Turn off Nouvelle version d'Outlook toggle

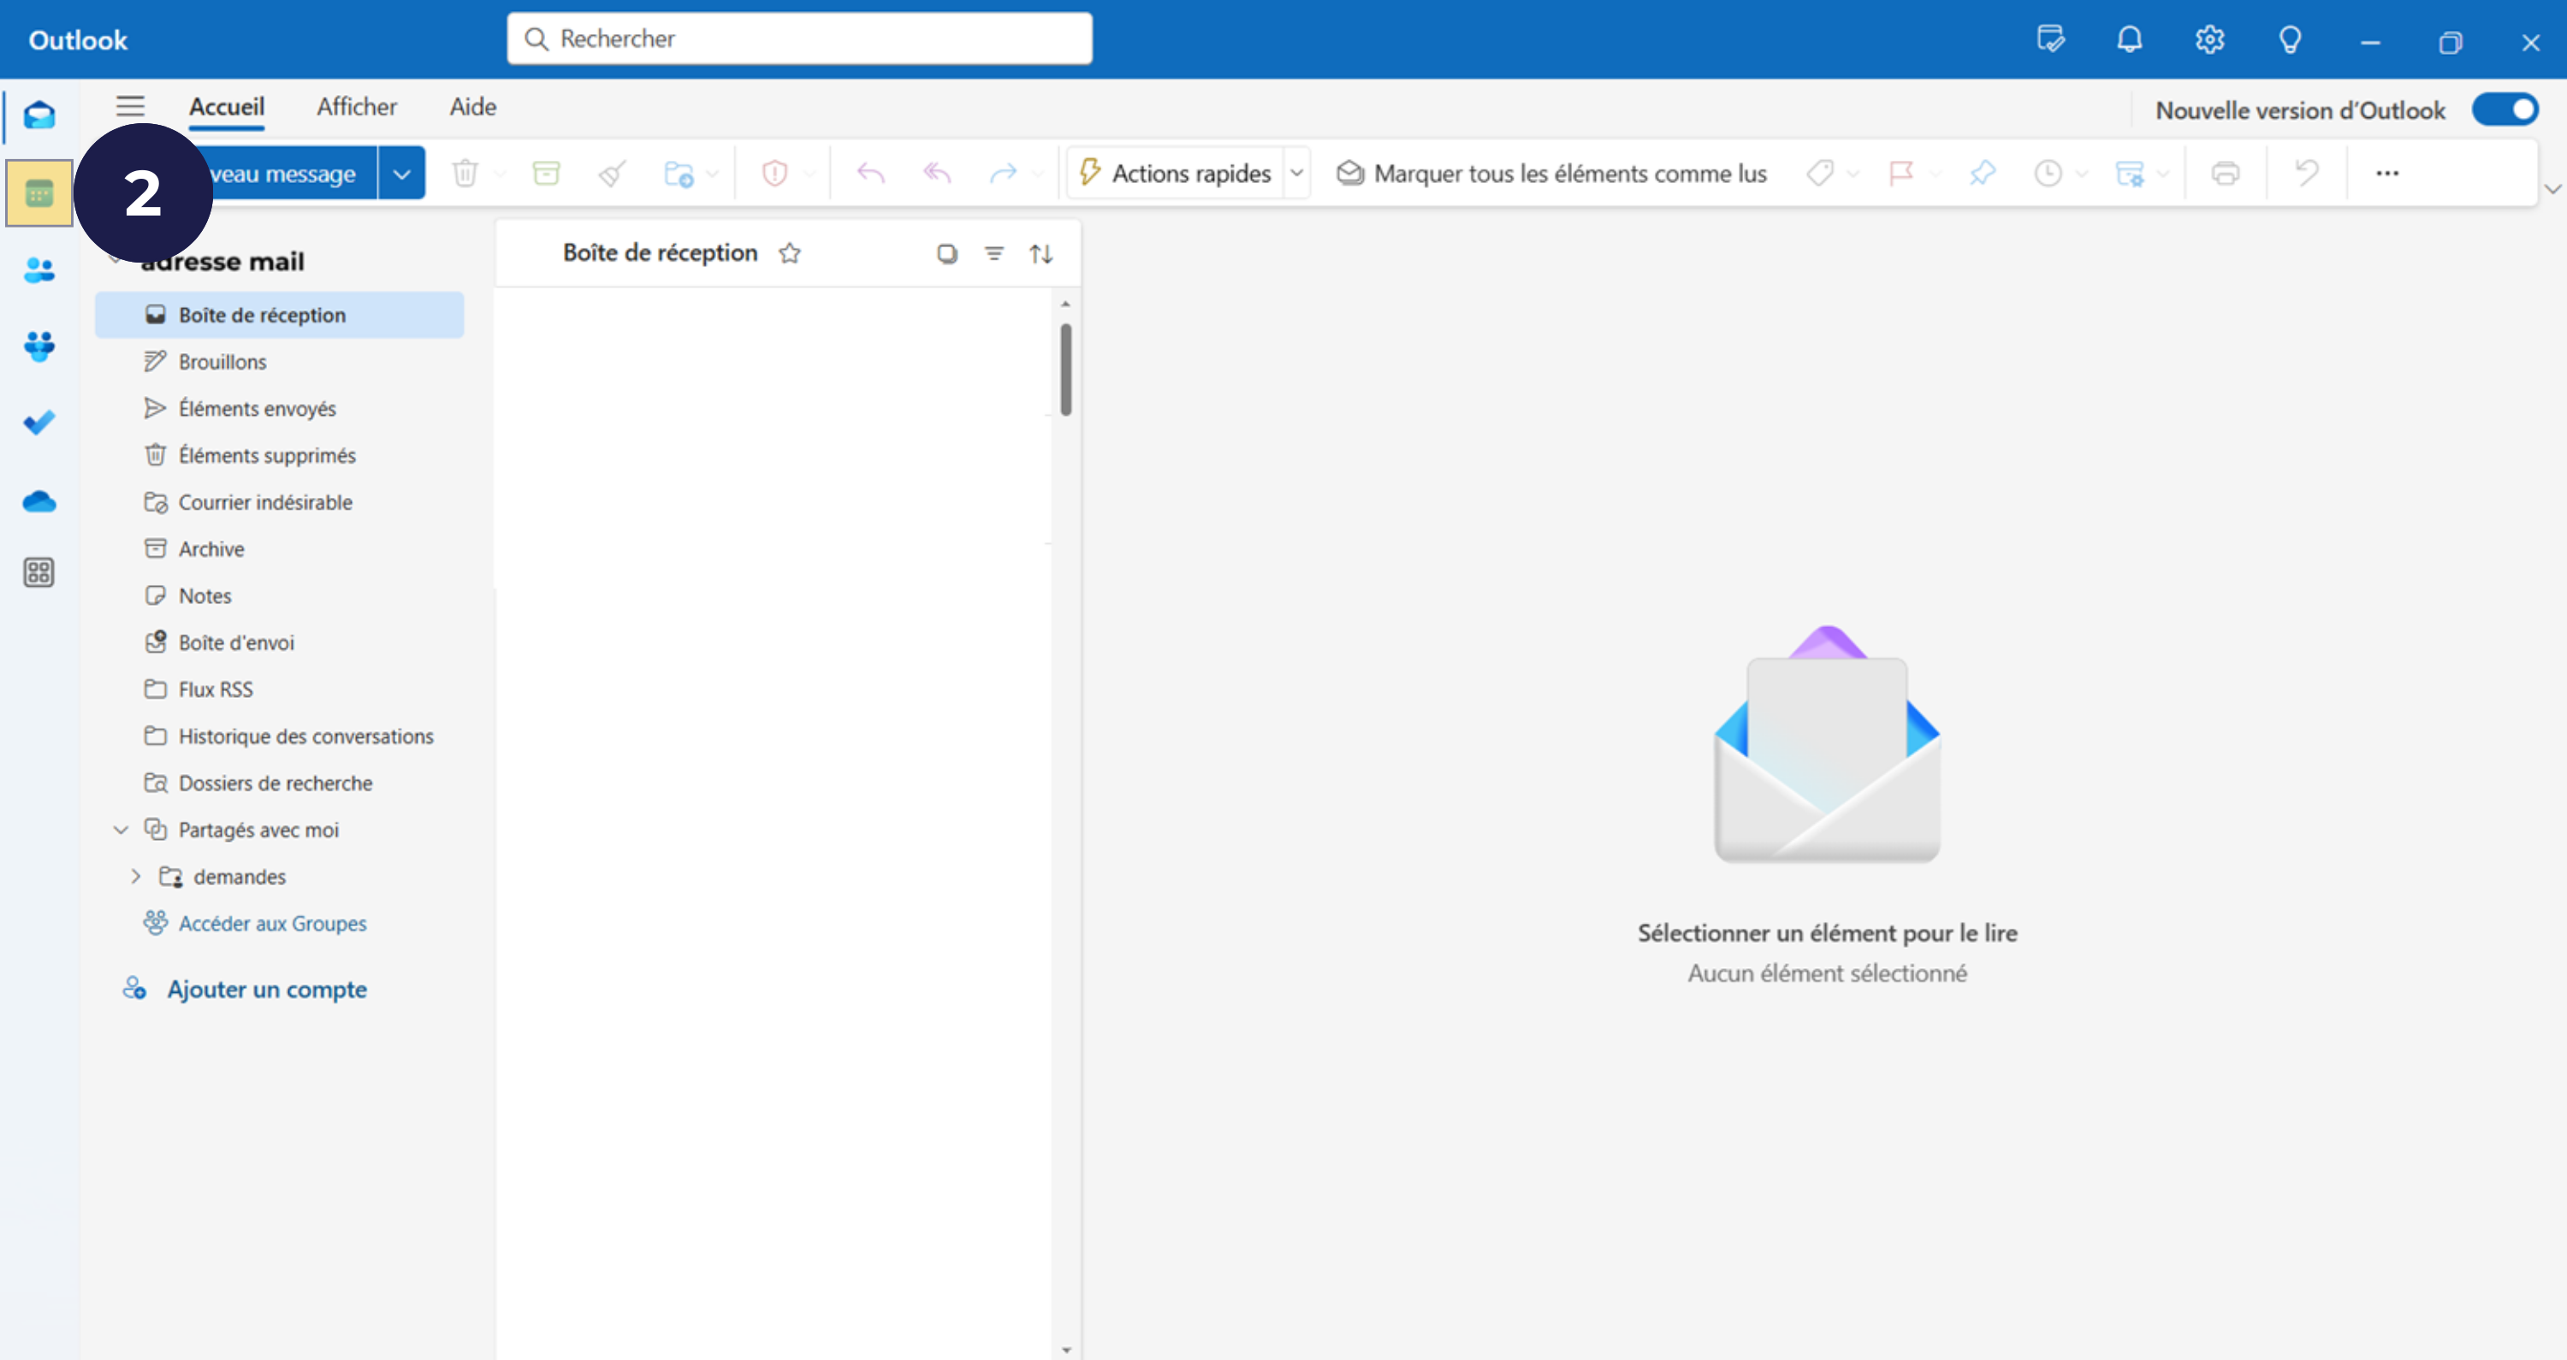coord(2505,109)
